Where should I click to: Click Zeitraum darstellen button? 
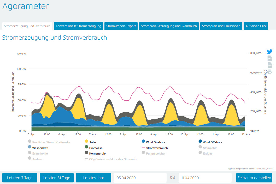pyautogui.click(x=254, y=178)
